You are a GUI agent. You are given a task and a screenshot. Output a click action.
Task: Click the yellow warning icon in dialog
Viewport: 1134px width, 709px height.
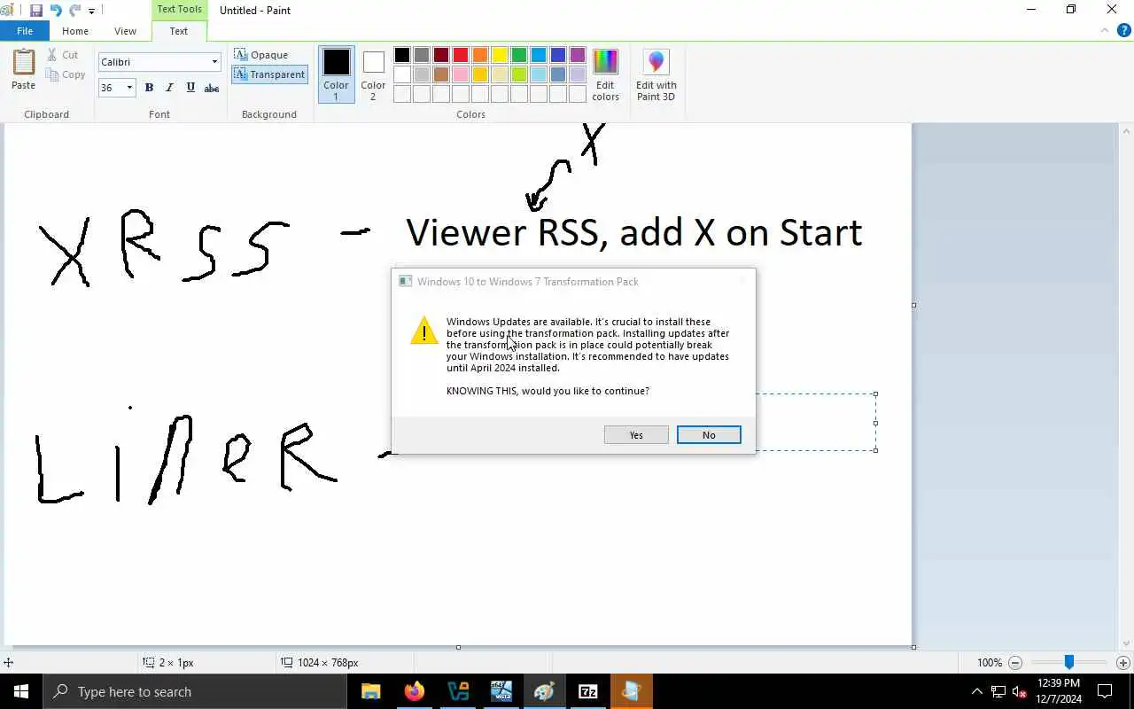[424, 331]
